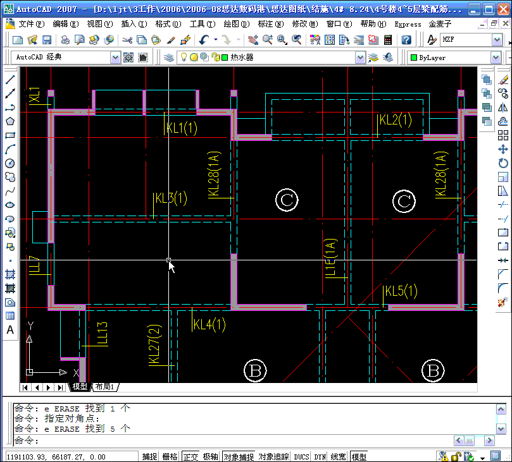
Task: Click the command window scrollbar right arrow
Action: [489, 441]
